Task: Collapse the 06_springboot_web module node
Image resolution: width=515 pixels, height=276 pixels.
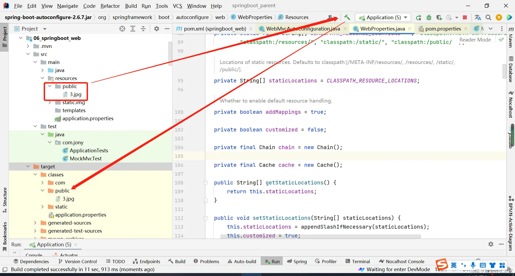Action: [x=21, y=38]
